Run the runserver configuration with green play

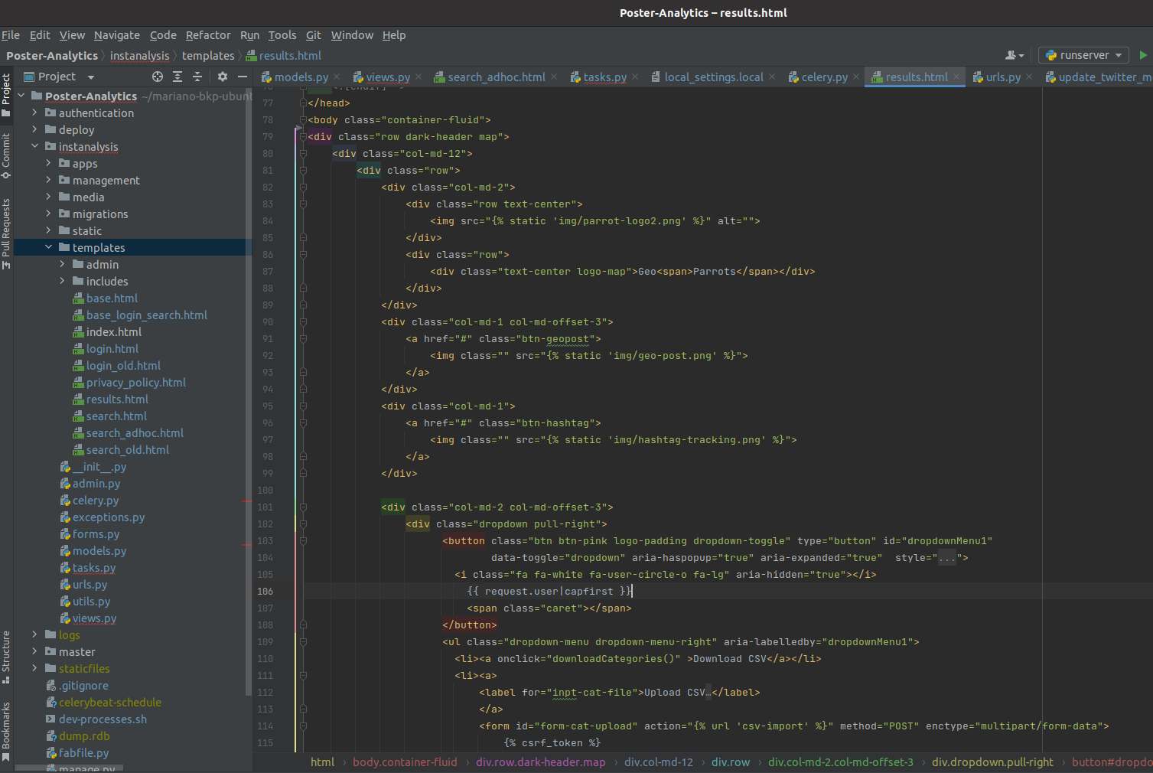pyautogui.click(x=1143, y=55)
